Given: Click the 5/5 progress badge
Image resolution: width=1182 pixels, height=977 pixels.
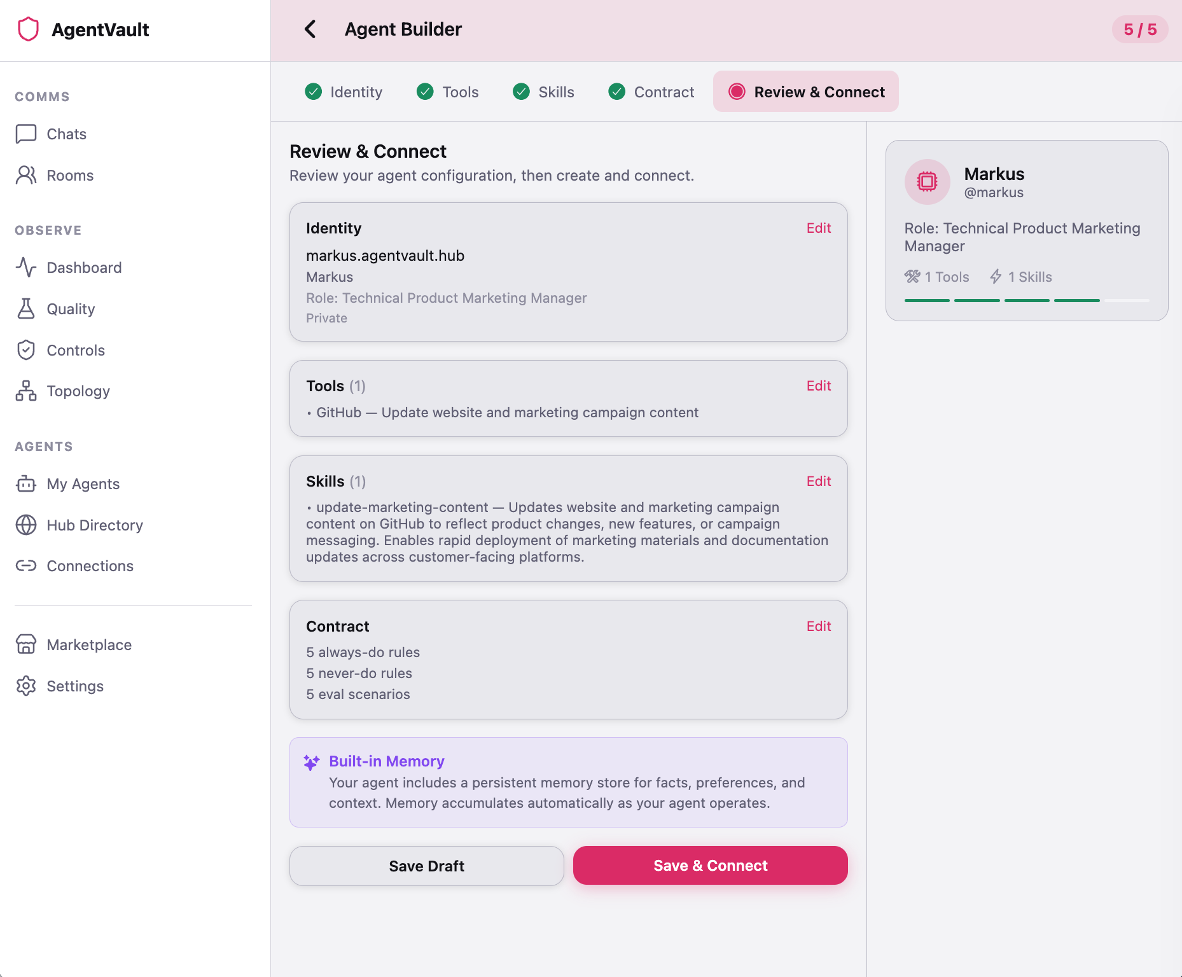Looking at the screenshot, I should click(1140, 29).
